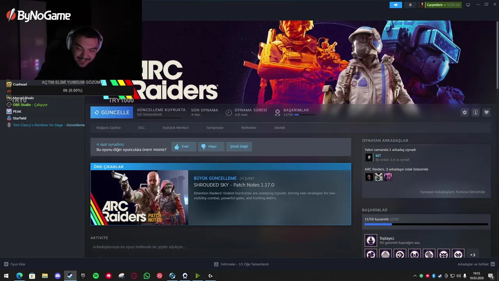The height and width of the screenshot is (281, 499).
Task: Recommend the game with Evet button
Action: (184, 147)
